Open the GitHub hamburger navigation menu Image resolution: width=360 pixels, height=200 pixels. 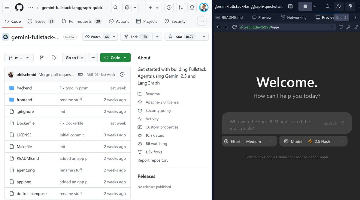coord(7,7)
